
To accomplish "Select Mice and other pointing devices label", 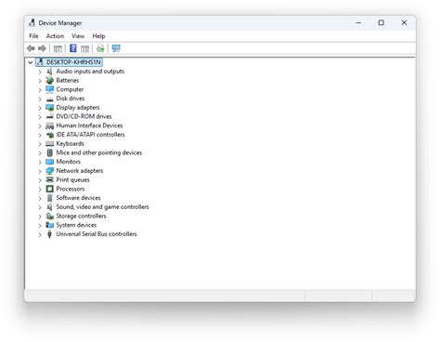I will point(99,152).
